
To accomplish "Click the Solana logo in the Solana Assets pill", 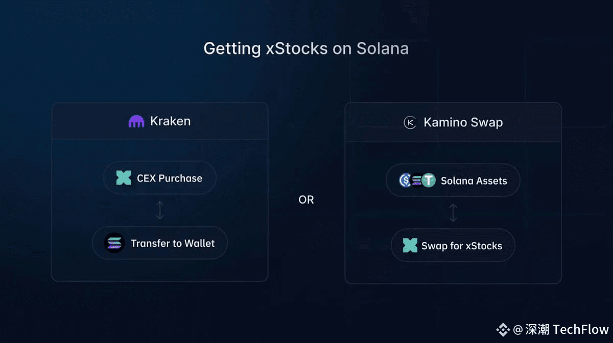I will click(417, 180).
